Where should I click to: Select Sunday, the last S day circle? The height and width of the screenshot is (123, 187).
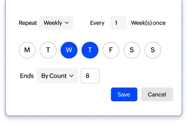coord(153,50)
